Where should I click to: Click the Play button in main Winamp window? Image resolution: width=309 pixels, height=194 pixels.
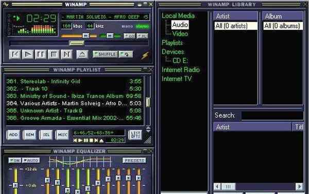[x=28, y=54]
